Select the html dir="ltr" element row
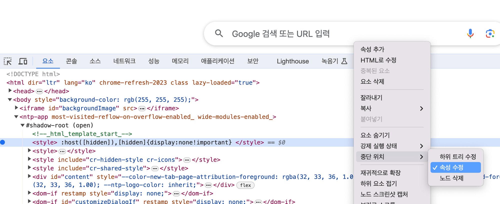Screen dimensions: 500x204 point(133,83)
